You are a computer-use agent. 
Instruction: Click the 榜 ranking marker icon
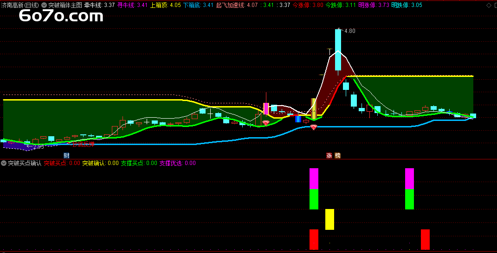click(x=337, y=156)
